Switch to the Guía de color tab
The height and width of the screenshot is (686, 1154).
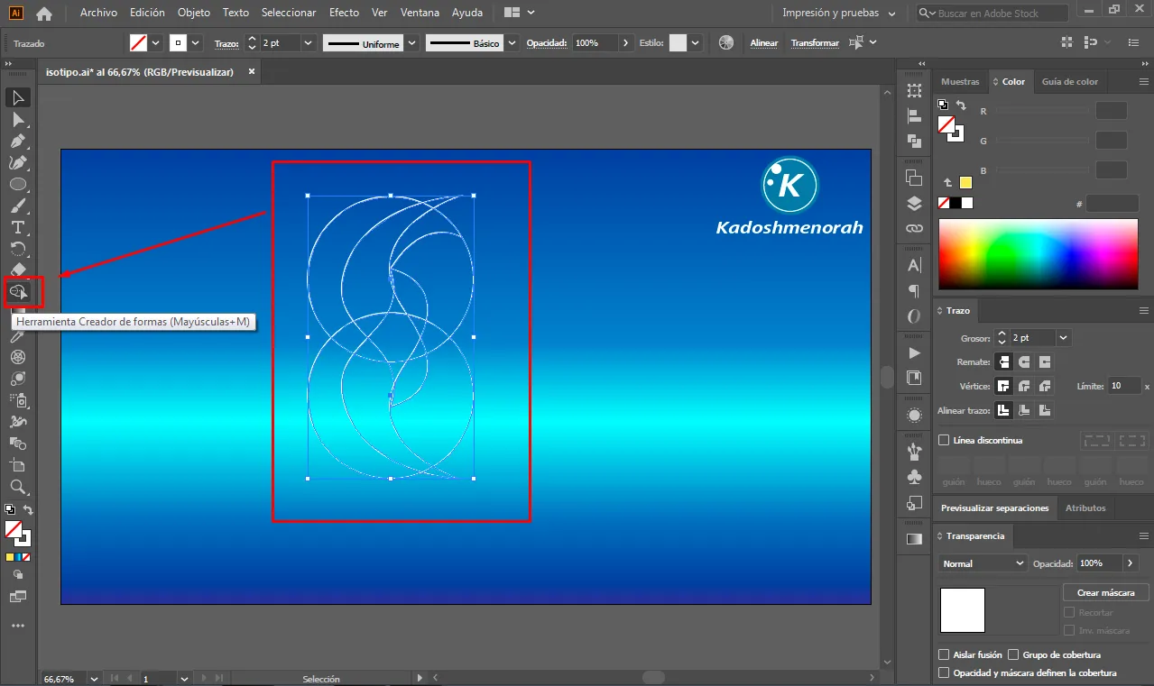(x=1070, y=81)
